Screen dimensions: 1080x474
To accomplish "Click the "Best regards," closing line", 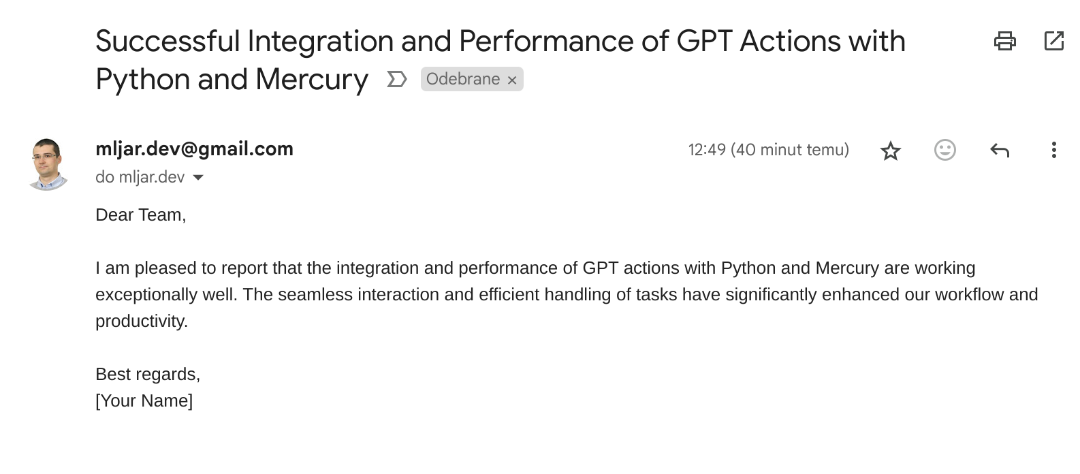I will point(147,375).
